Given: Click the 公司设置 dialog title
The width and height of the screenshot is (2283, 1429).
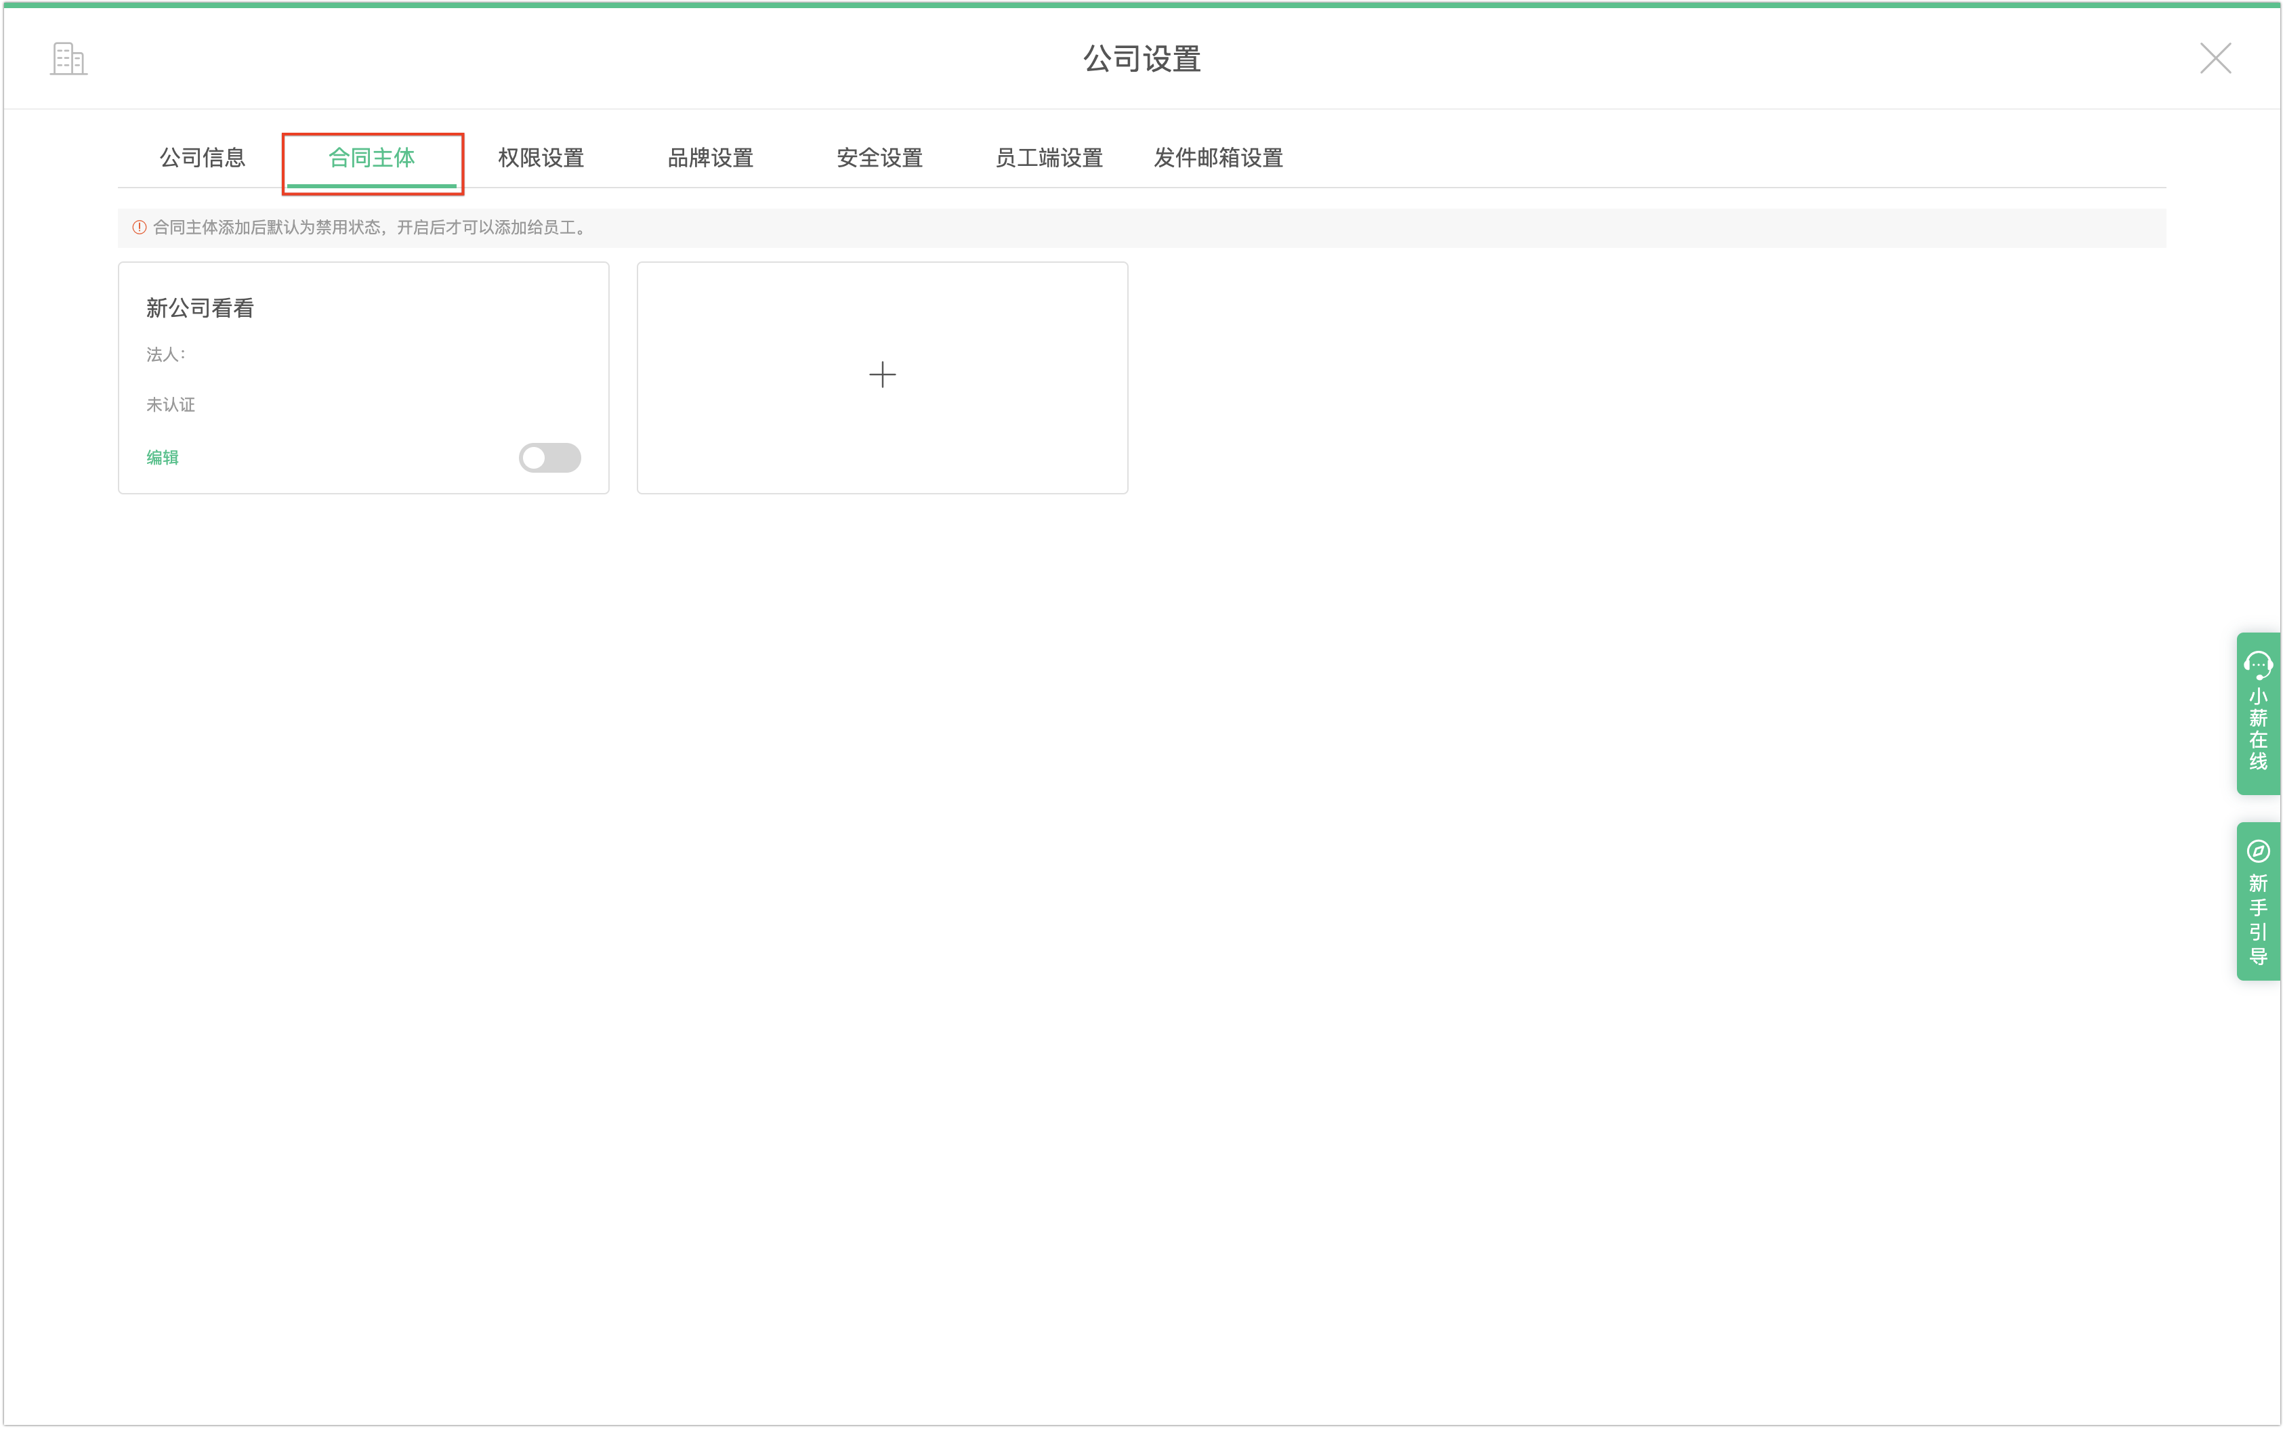Looking at the screenshot, I should pos(1141,59).
